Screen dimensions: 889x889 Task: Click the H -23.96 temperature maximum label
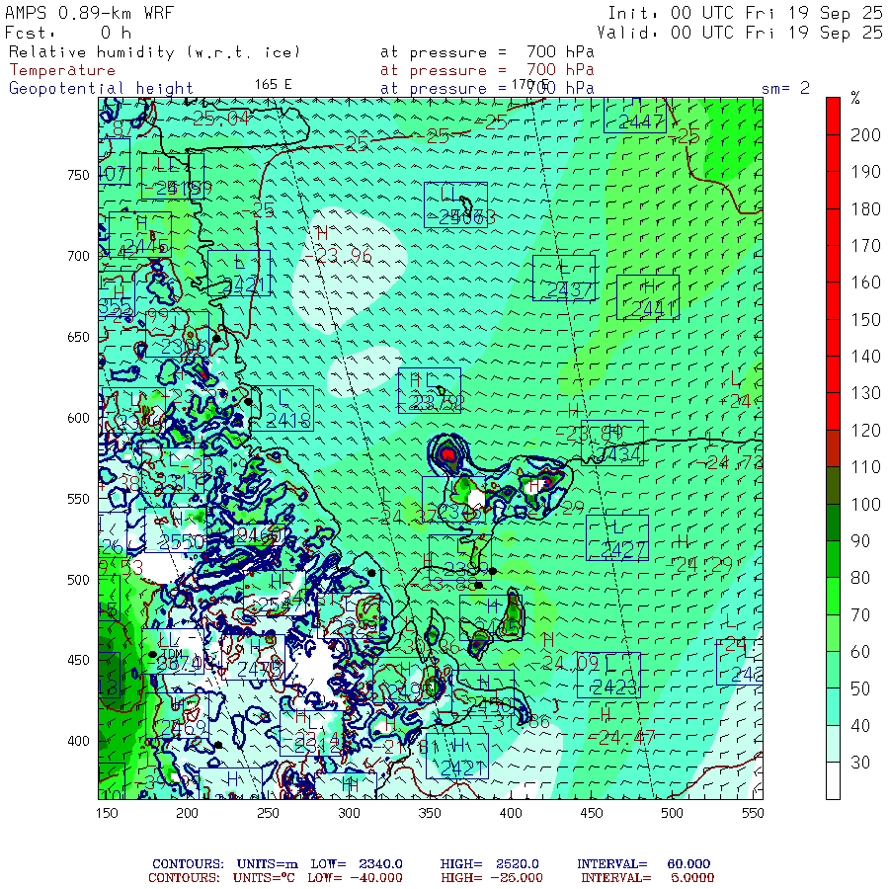338,246
